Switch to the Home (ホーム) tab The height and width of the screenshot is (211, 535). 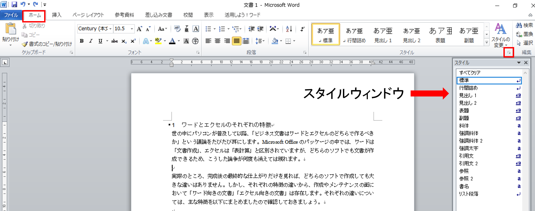point(35,15)
